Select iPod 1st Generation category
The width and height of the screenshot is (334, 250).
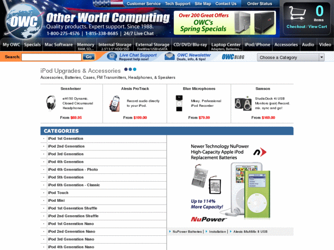[66, 139]
